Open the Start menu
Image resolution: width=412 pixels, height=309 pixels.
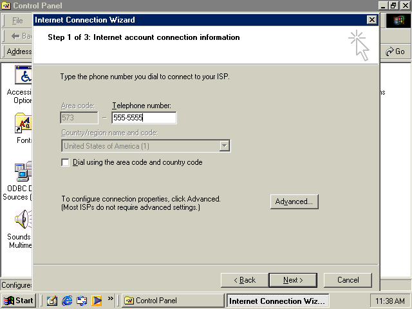pyautogui.click(x=18, y=301)
